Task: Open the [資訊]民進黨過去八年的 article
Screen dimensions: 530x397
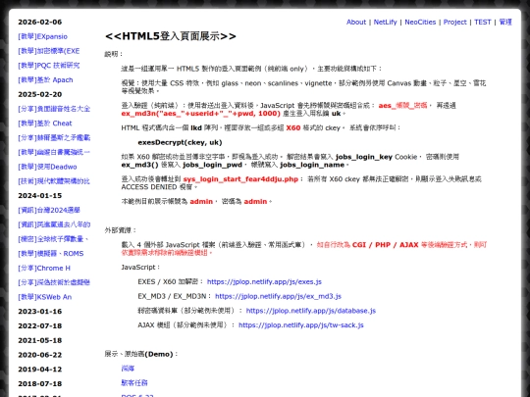Action: tap(54, 224)
